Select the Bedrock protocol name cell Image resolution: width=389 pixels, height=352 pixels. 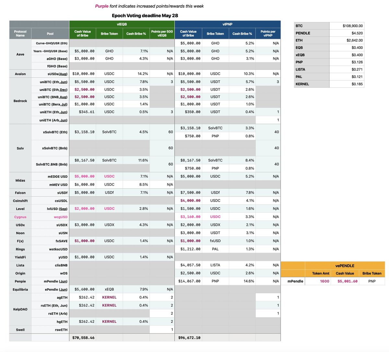(20, 101)
